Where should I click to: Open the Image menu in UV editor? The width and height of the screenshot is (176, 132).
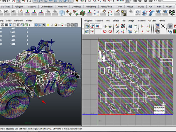click(x=131, y=21)
